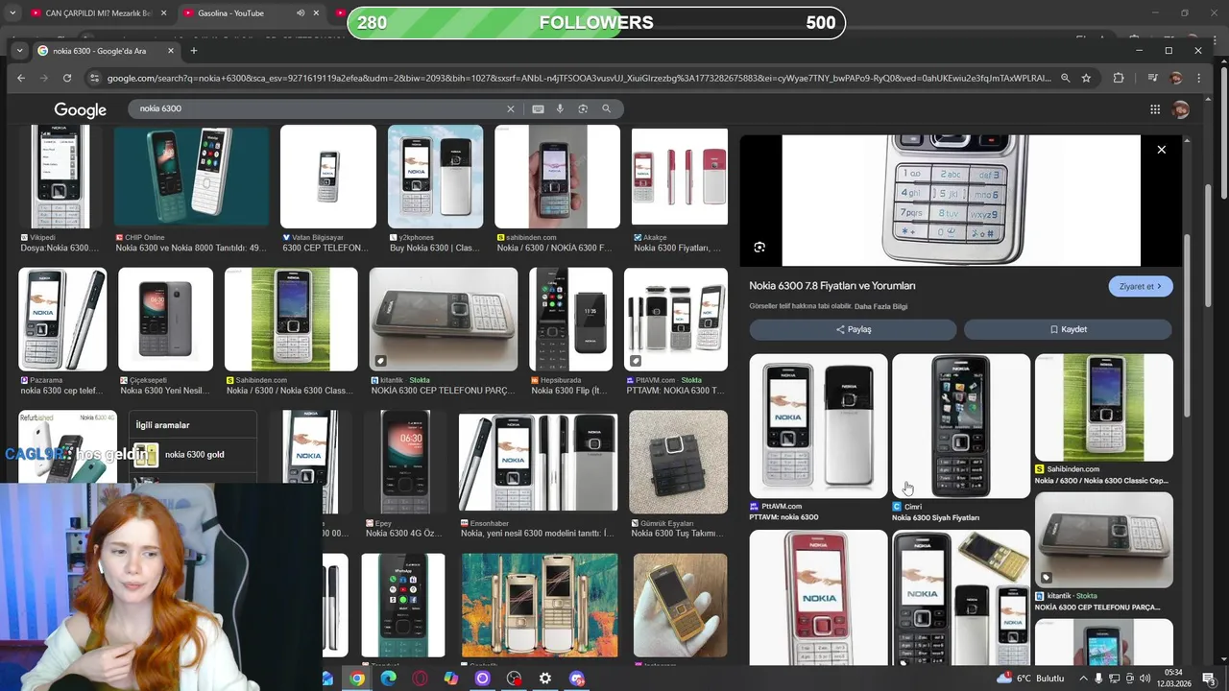The height and width of the screenshot is (691, 1229).
Task: Click the nokia 6300 search field
Action: click(x=322, y=108)
